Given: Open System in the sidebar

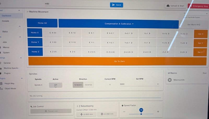Looking at the screenshot, I should pos(6,52).
